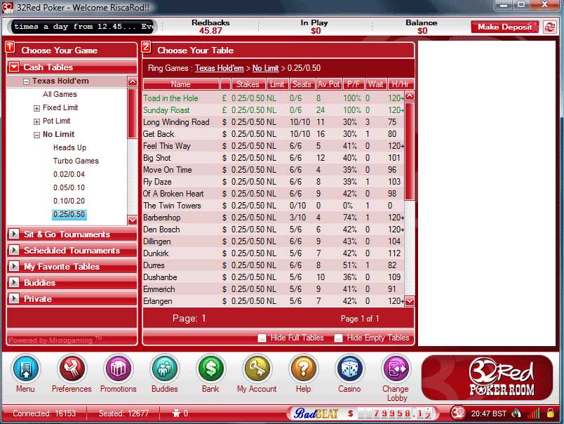Click the refresh balance icon
This screenshot has height=424, width=564.
point(549,27)
